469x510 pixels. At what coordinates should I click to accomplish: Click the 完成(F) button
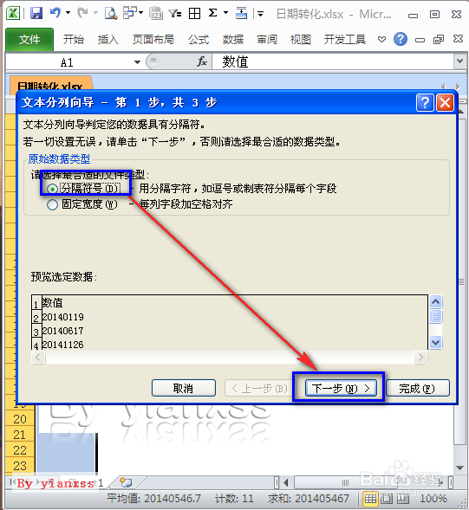418,388
